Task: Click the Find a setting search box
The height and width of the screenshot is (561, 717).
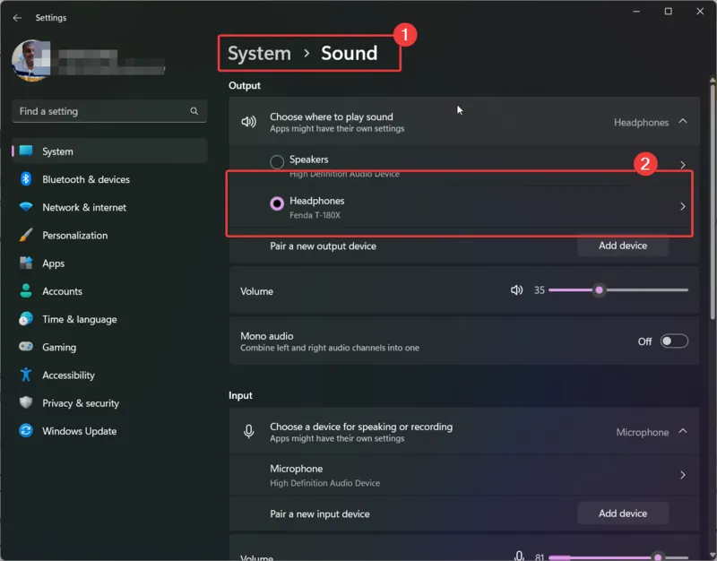Action: 99,111
